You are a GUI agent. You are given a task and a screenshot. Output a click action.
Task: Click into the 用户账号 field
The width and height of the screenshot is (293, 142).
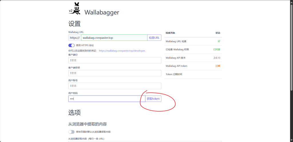pos(115,86)
